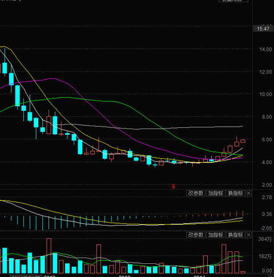Screen dimensions: 274x277
Task: Select the tallest red volume bar
Action: (49, 256)
